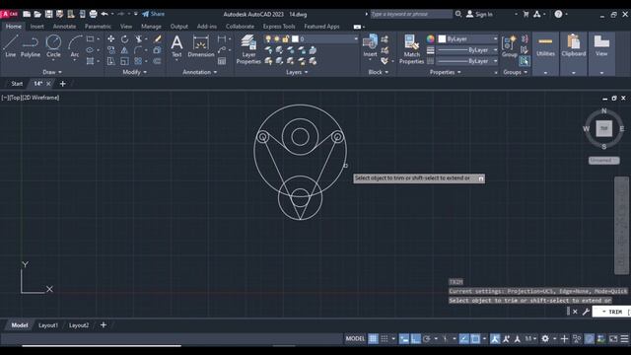This screenshot has width=631, height=355.
Task: Click the Trim tool icon
Action: click(139, 39)
